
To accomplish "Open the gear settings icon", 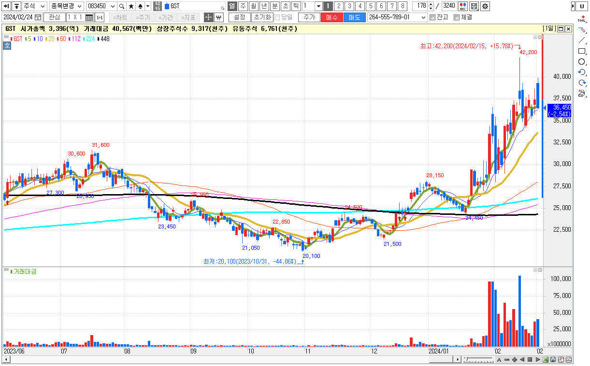I will (x=485, y=6).
